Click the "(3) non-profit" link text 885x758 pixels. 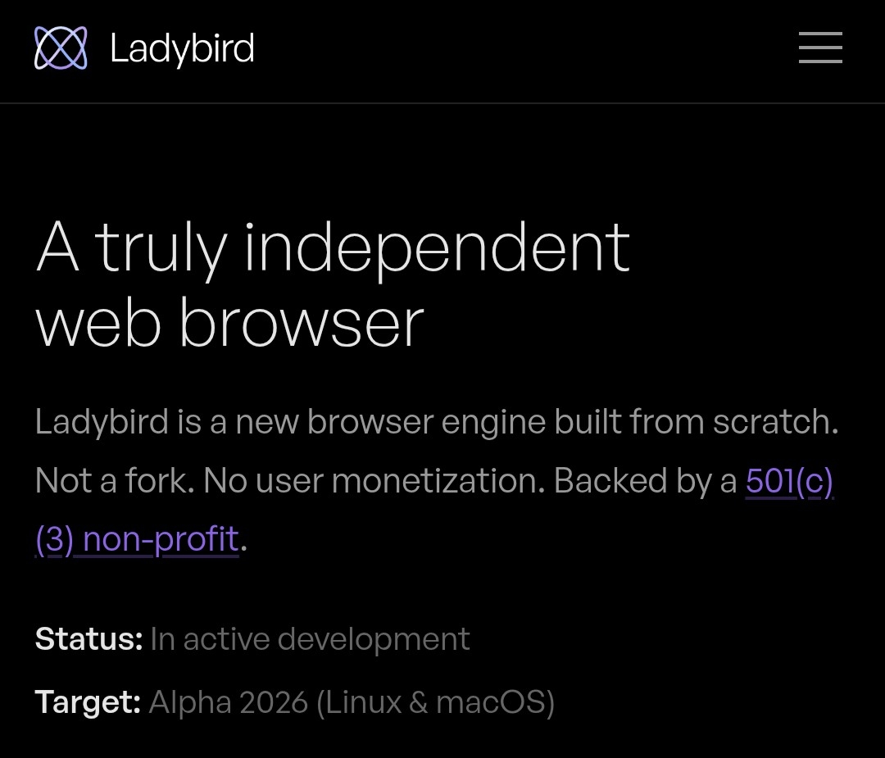pos(137,539)
